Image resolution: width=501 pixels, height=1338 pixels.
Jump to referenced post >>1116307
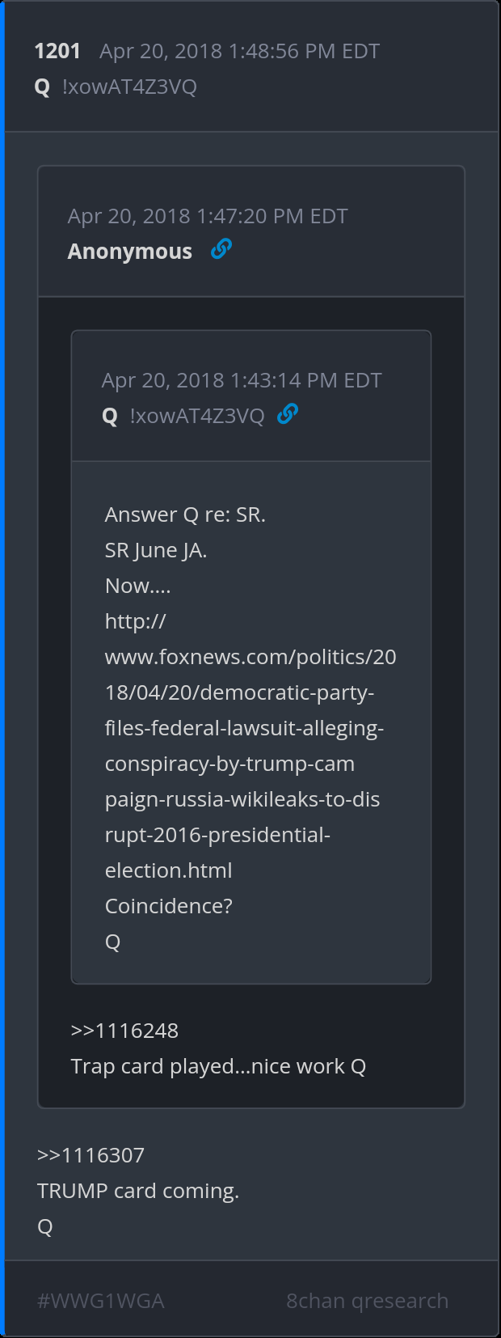pyautogui.click(x=91, y=1155)
